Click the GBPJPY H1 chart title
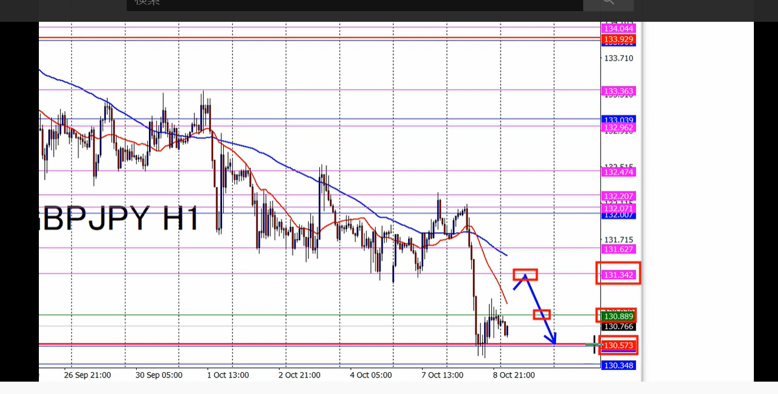778x394 pixels. [x=119, y=218]
